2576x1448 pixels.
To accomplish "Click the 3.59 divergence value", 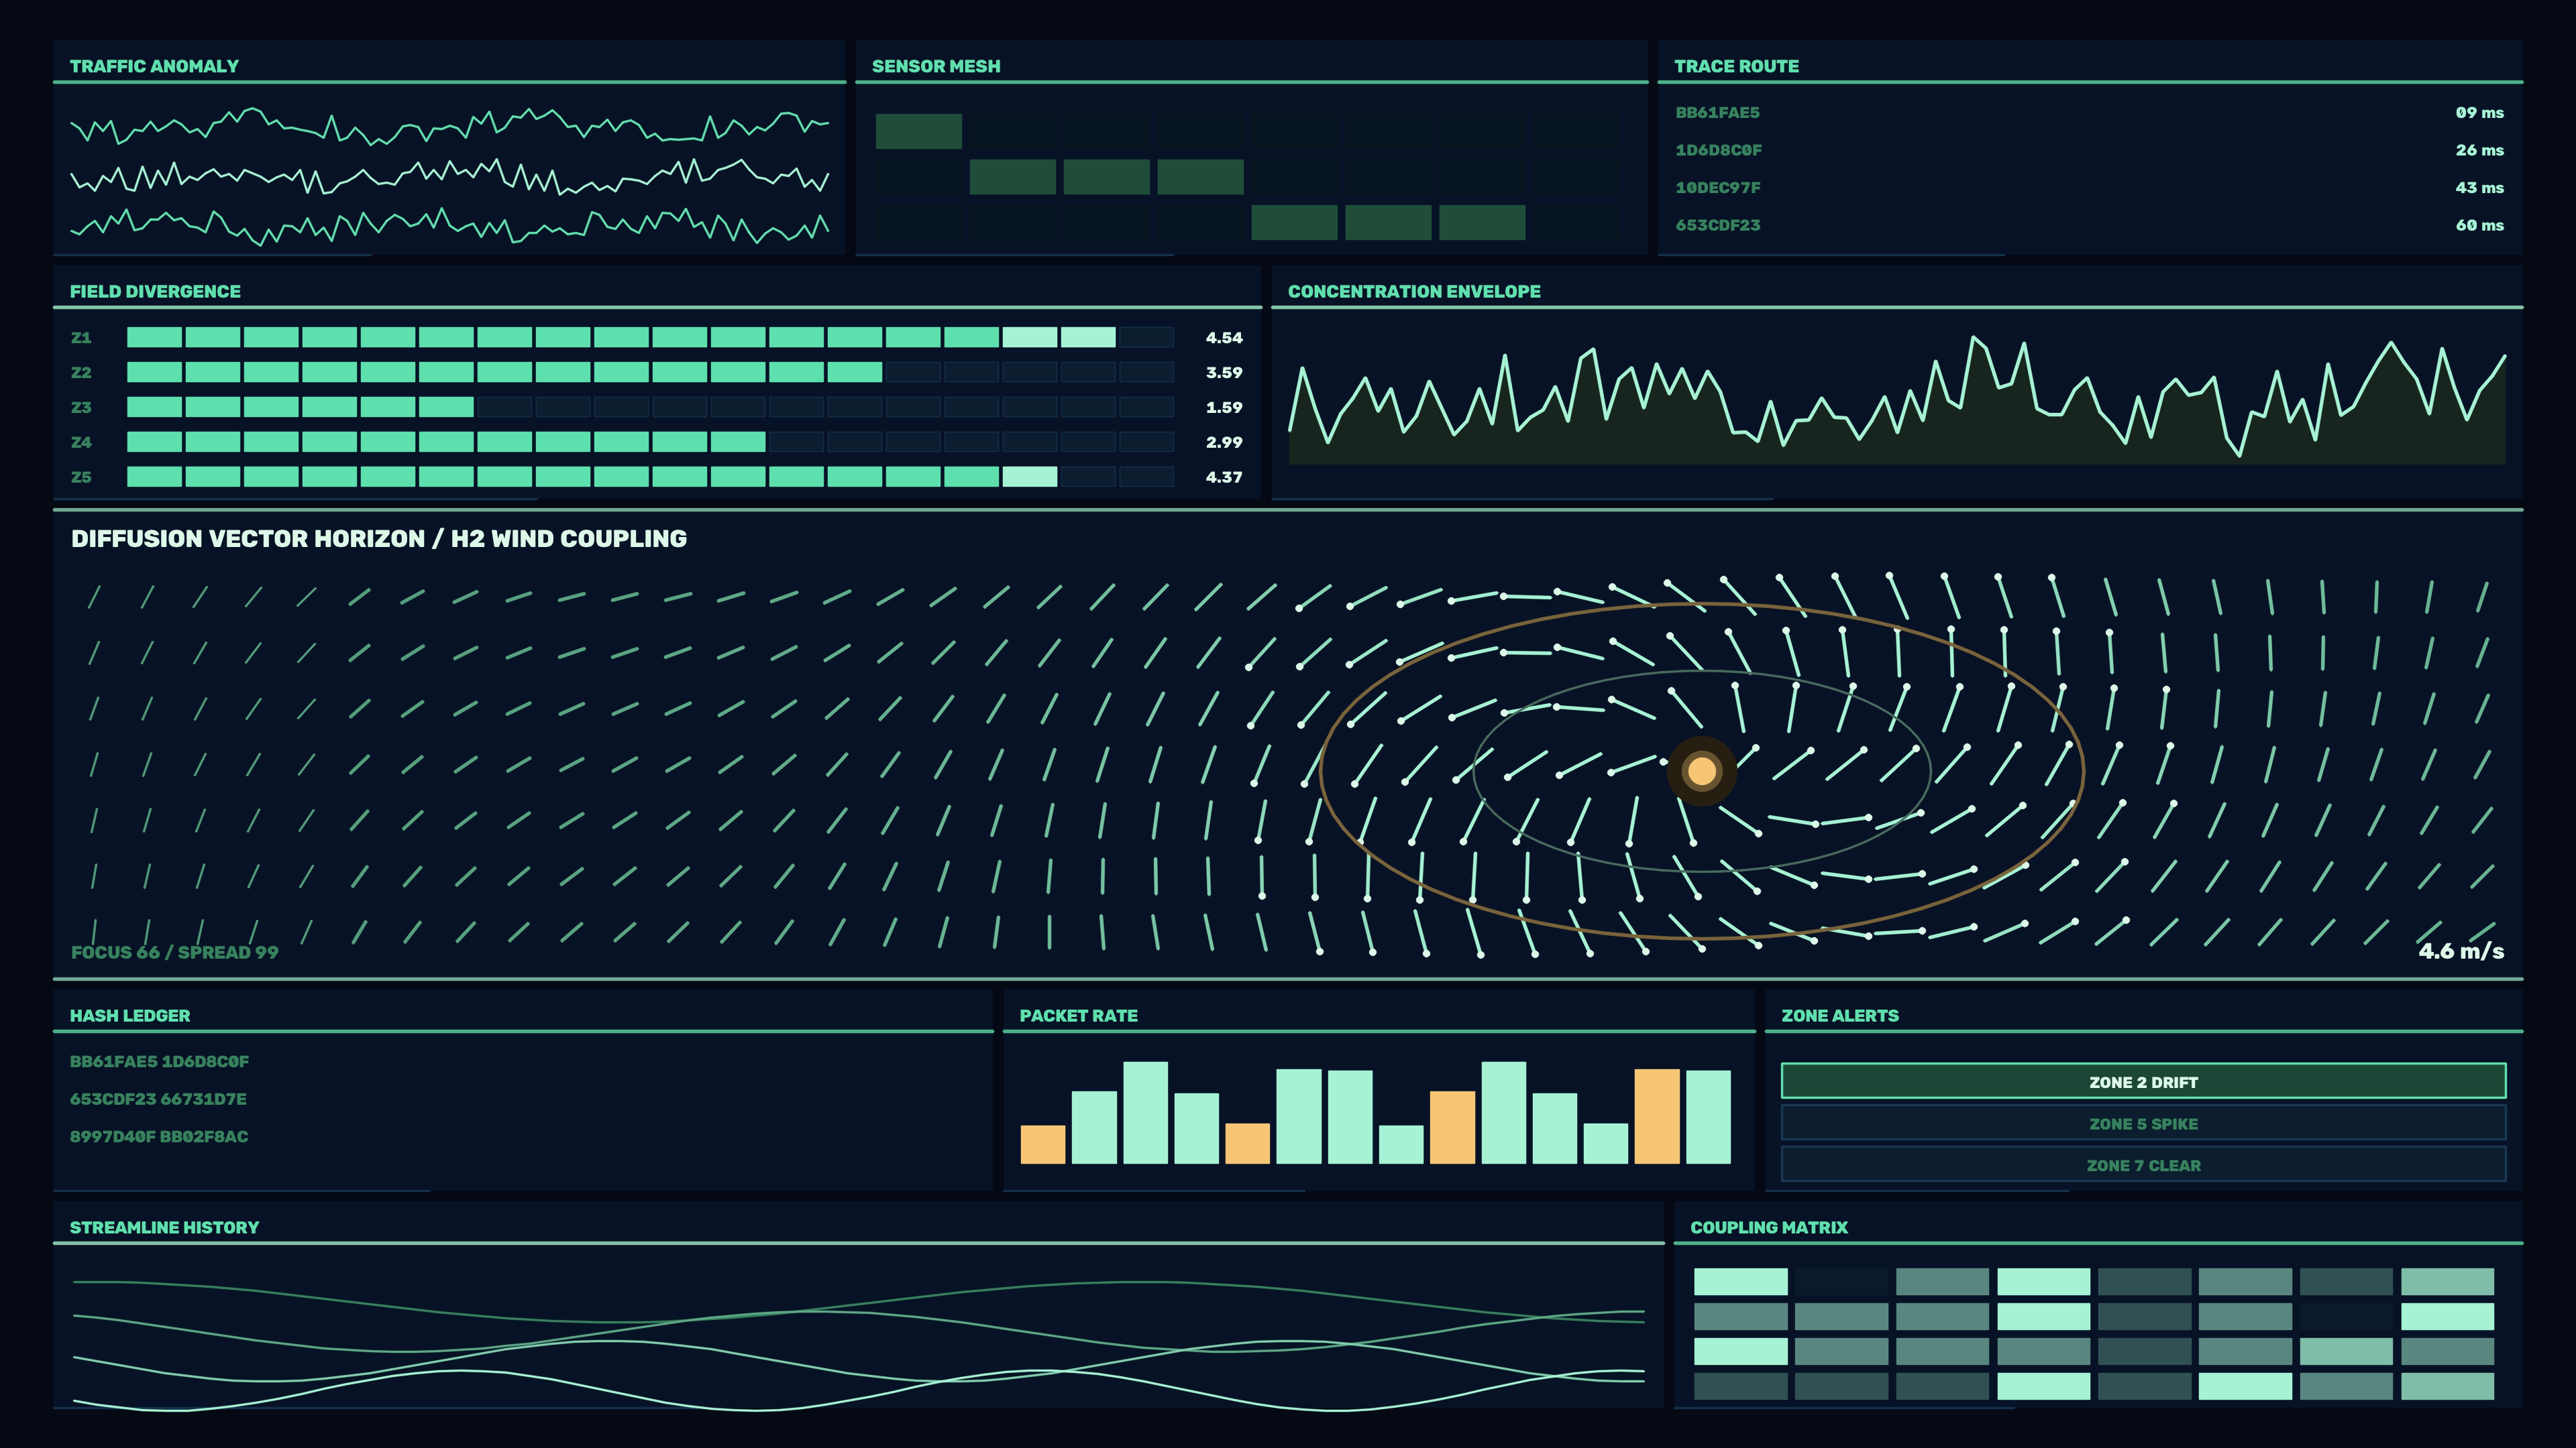I will [x=1224, y=373].
